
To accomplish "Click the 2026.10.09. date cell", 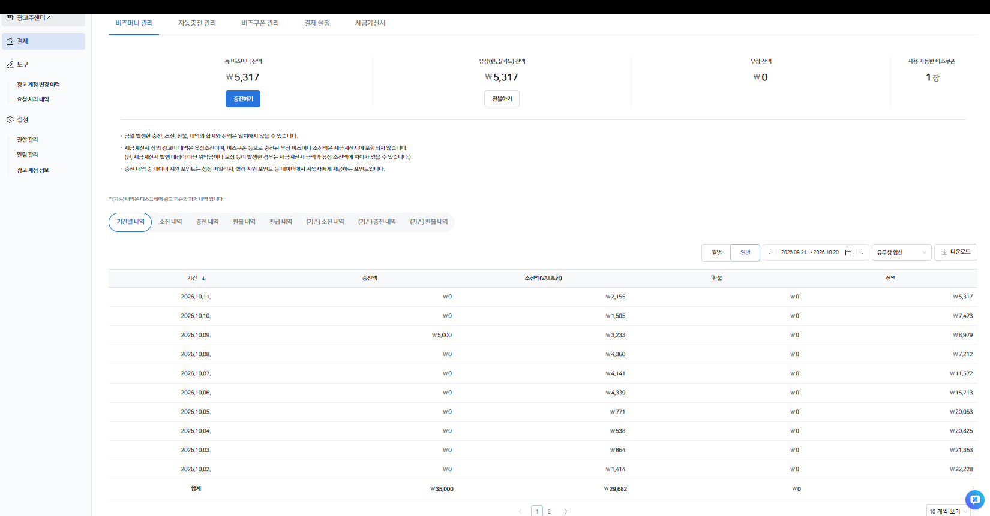I will pyautogui.click(x=196, y=336).
